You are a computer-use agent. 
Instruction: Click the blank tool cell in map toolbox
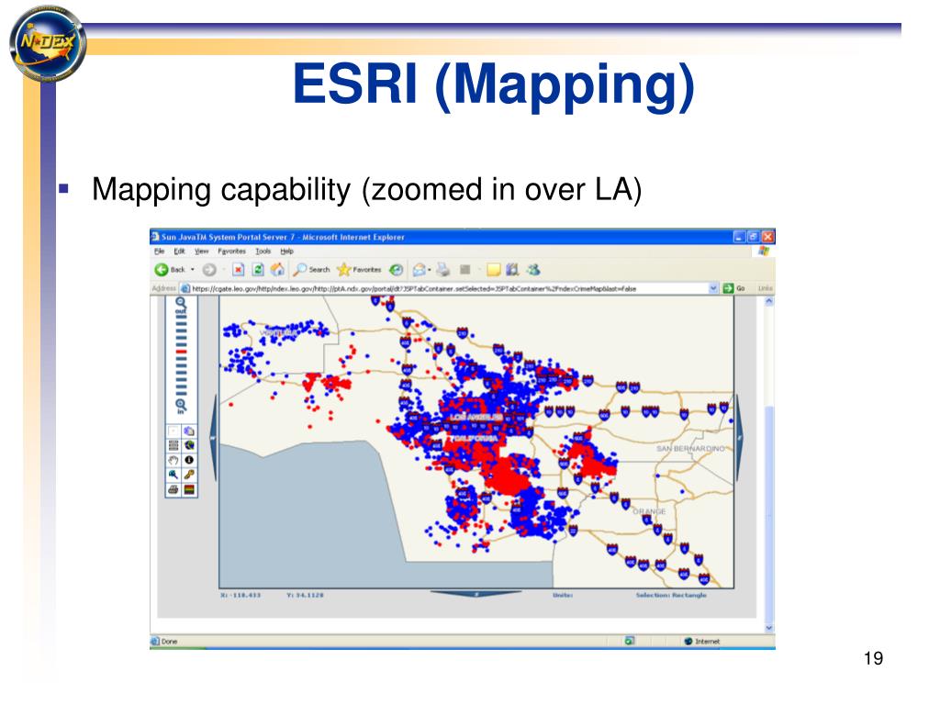coord(173,431)
